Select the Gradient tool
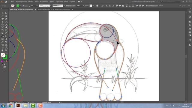This screenshot has height=108, width=192. pyautogui.click(x=6, y=39)
